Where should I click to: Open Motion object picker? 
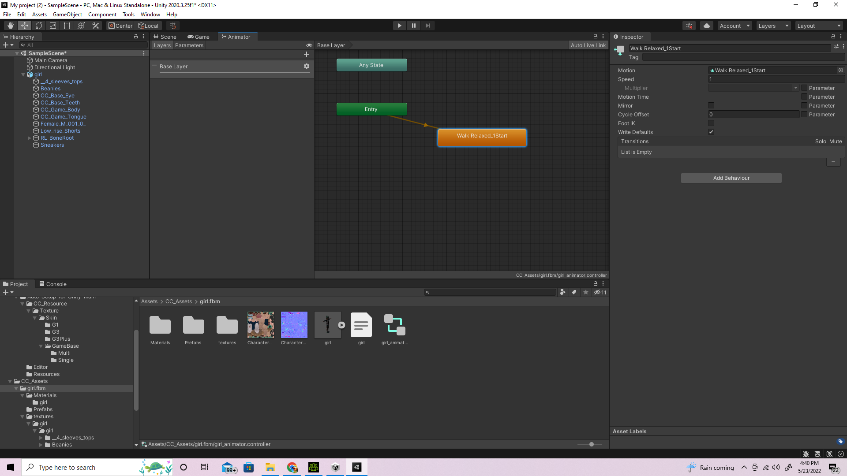[841, 70]
